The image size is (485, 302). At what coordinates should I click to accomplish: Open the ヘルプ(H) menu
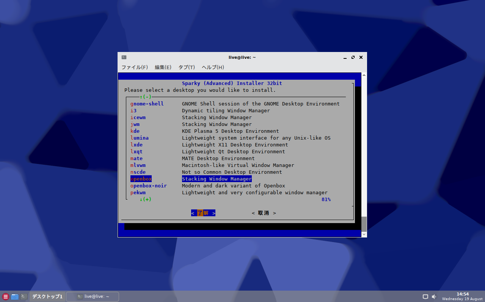(x=213, y=67)
